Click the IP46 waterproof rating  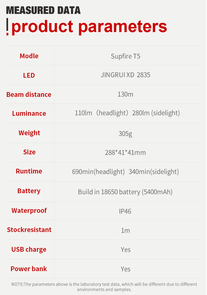point(126,211)
